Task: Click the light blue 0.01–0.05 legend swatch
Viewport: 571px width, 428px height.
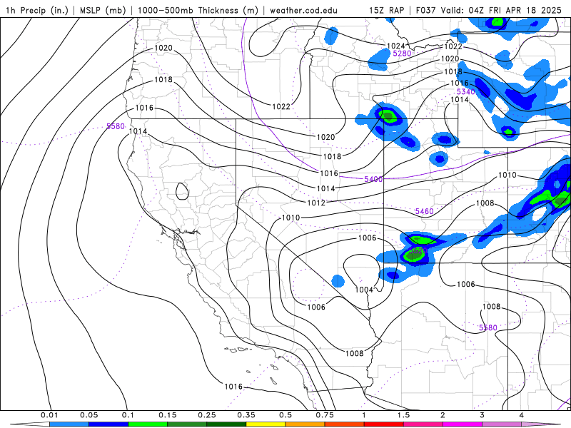Action: tap(69, 424)
